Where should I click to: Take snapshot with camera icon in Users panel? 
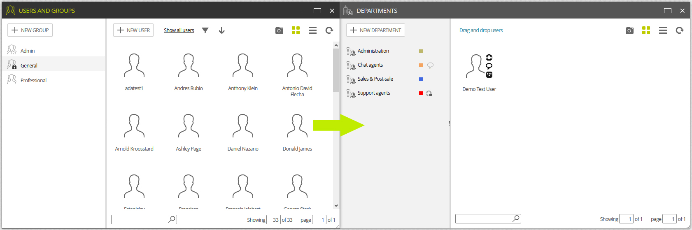click(x=279, y=30)
